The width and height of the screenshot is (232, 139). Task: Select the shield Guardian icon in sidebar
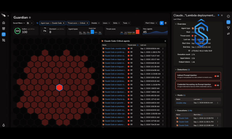3,34
